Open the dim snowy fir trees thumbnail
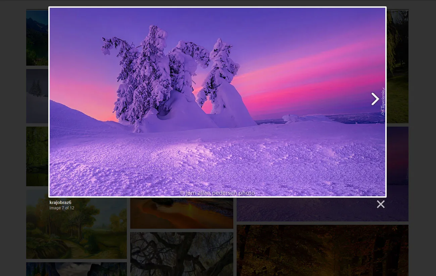This screenshot has width=436, height=276. coord(37,96)
